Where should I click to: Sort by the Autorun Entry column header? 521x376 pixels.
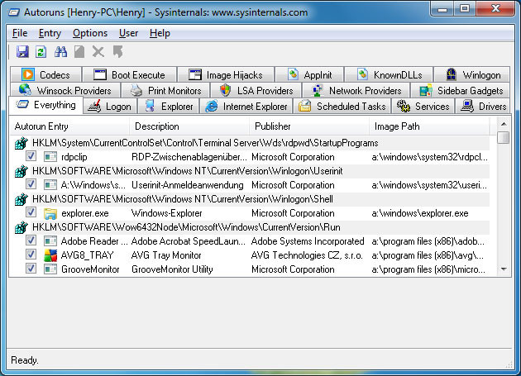69,126
